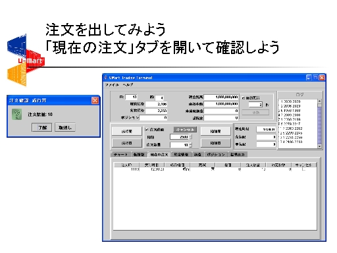Confirm the order with 了解 button
337x253 pixels.
pos(41,128)
